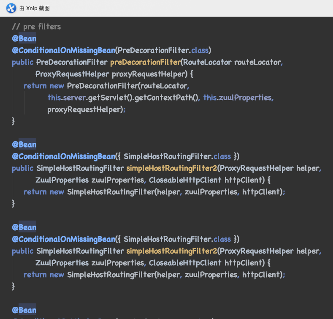Click the yellow preDecorationFilter method name

[146, 62]
